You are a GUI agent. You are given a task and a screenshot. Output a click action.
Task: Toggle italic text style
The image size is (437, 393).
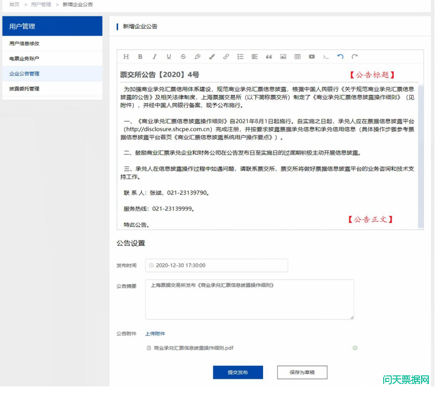click(x=154, y=57)
